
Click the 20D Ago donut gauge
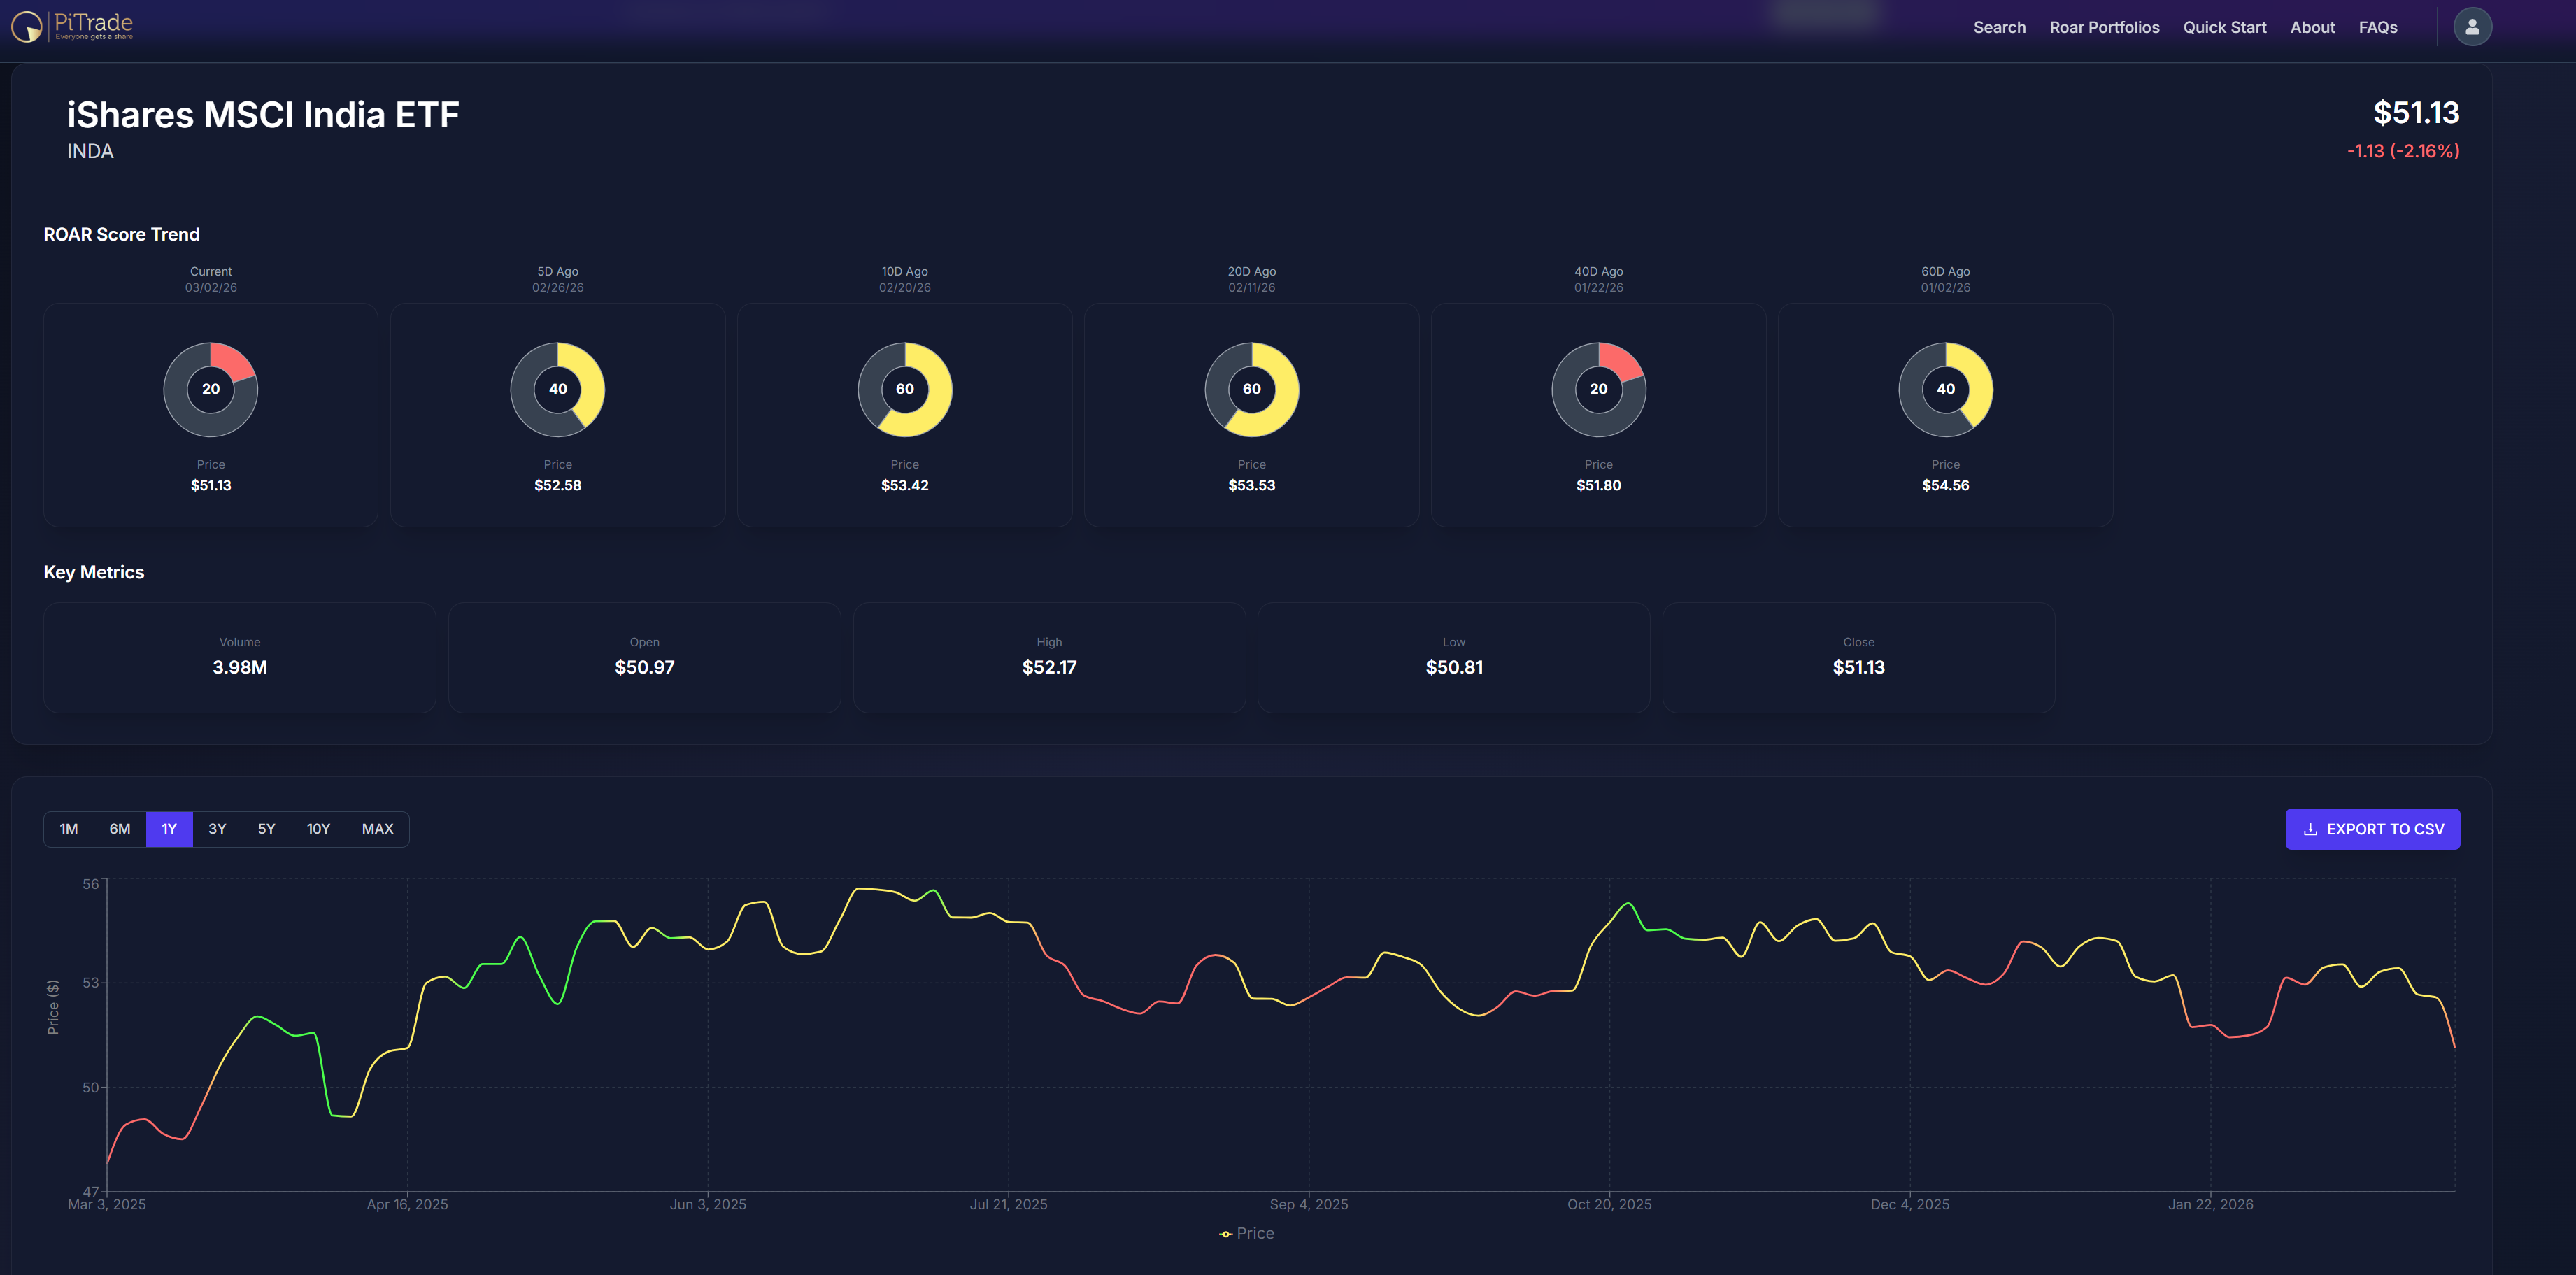[1251, 389]
